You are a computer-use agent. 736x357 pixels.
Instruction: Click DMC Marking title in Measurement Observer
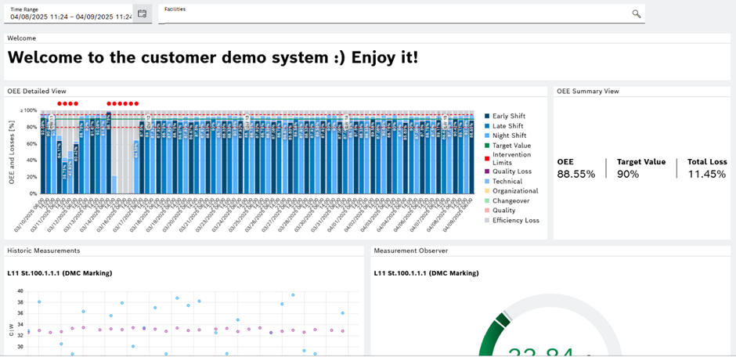[426, 273]
